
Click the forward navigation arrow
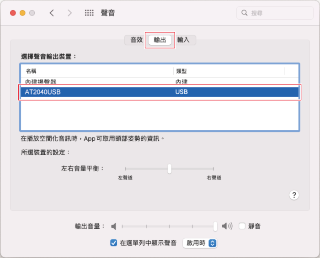click(x=69, y=13)
